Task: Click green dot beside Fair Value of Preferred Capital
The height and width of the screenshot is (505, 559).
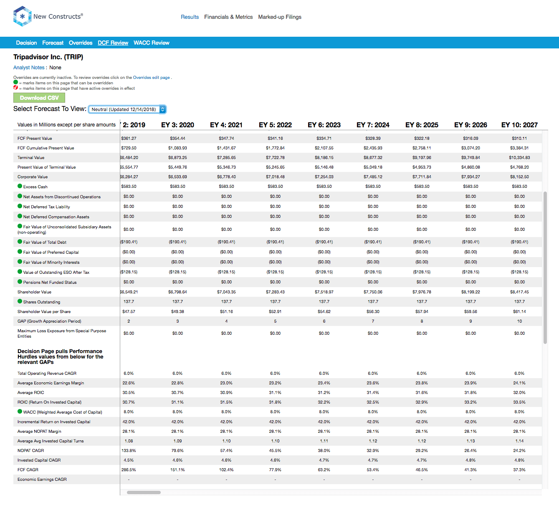Action: [x=20, y=252]
